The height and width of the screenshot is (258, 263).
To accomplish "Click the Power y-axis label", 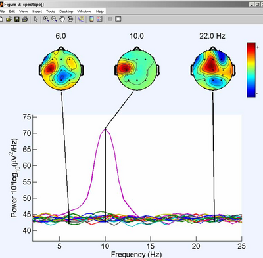I will point(14,178).
